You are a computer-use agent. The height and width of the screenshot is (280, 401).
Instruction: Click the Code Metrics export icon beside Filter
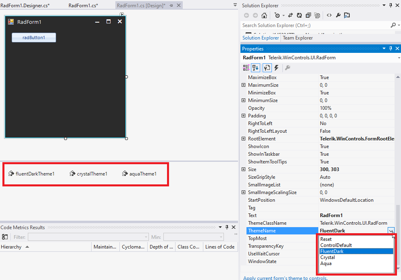tap(5, 237)
